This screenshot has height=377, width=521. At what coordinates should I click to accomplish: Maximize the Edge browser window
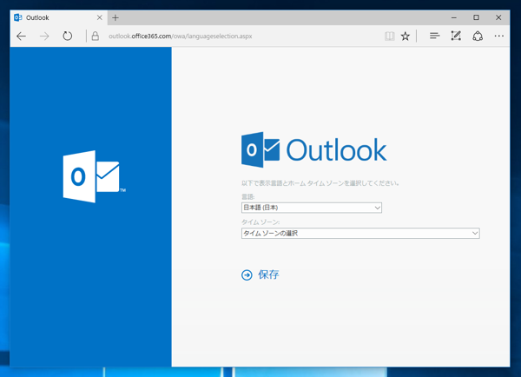coord(476,17)
